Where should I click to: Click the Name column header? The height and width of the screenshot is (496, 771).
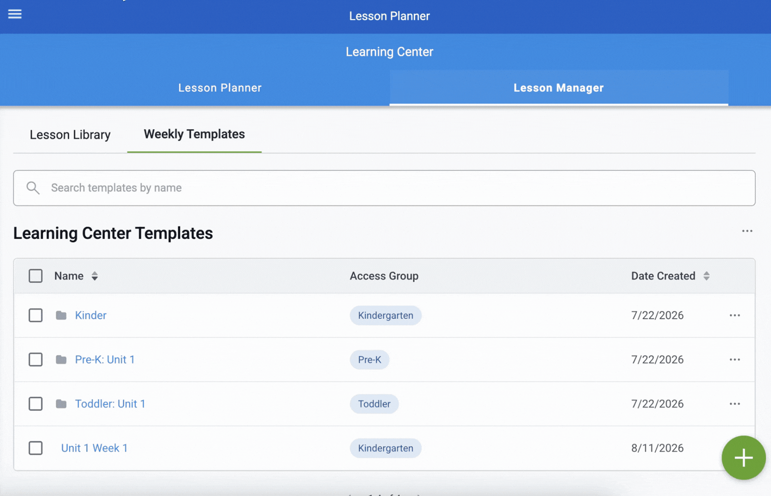point(69,276)
